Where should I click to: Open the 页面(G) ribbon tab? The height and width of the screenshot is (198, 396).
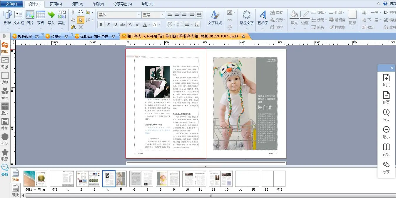click(56, 4)
